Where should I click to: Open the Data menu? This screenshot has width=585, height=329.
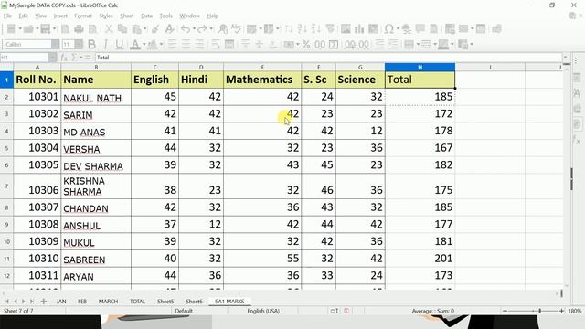click(x=146, y=16)
